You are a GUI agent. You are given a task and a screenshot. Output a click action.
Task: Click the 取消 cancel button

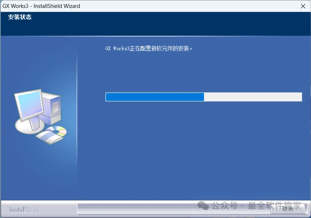288,209
